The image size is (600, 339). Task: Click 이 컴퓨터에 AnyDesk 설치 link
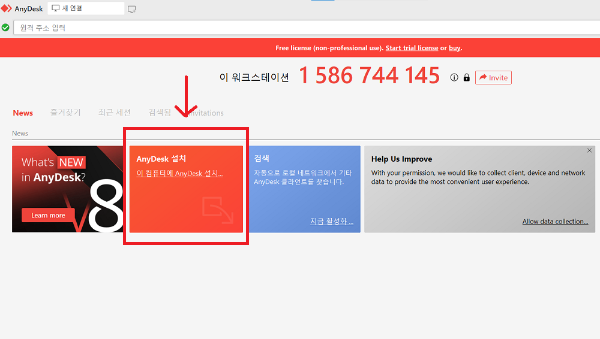tap(179, 174)
